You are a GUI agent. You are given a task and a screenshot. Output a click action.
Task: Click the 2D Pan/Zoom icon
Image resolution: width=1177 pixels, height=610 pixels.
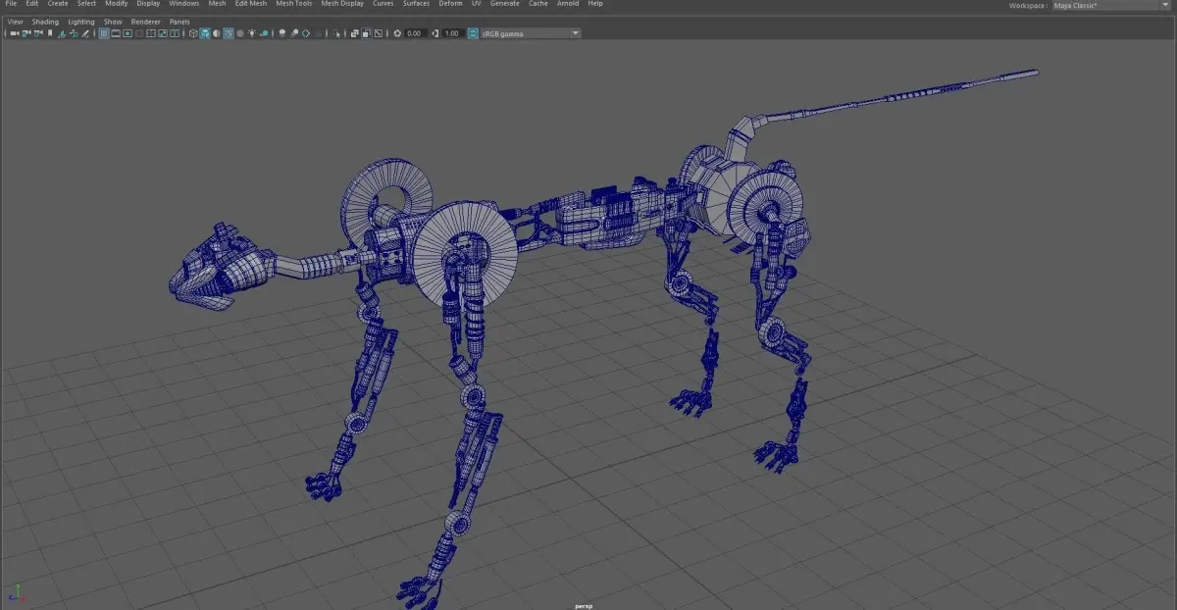pos(74,33)
